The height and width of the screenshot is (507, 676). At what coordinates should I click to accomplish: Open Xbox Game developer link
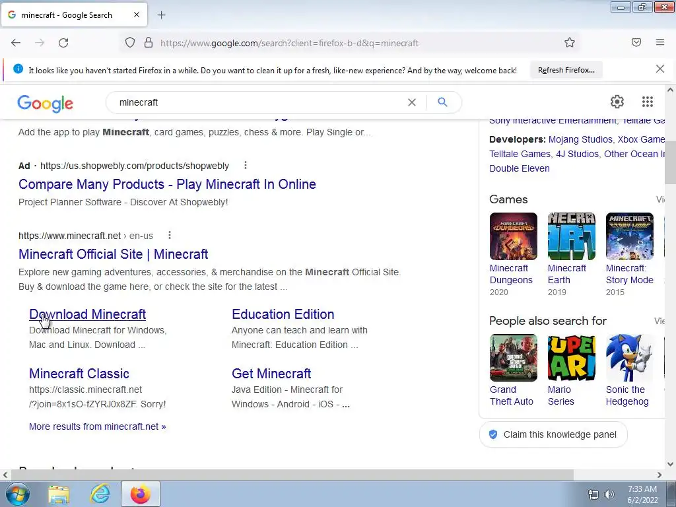(641, 139)
